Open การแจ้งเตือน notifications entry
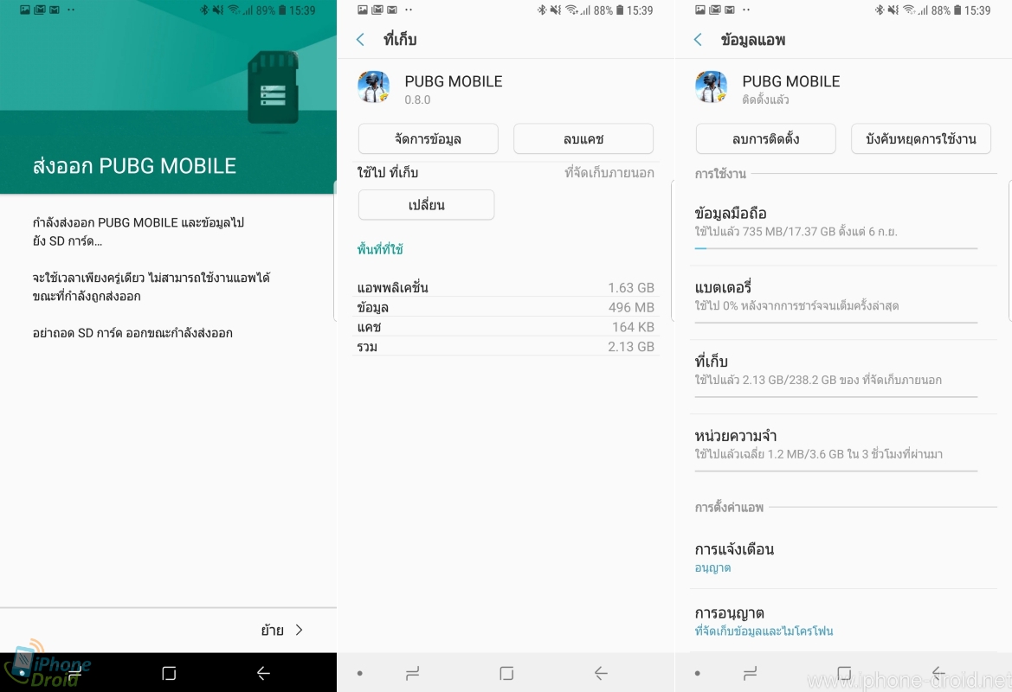Viewport: 1012px width, 692px height. coord(843,557)
